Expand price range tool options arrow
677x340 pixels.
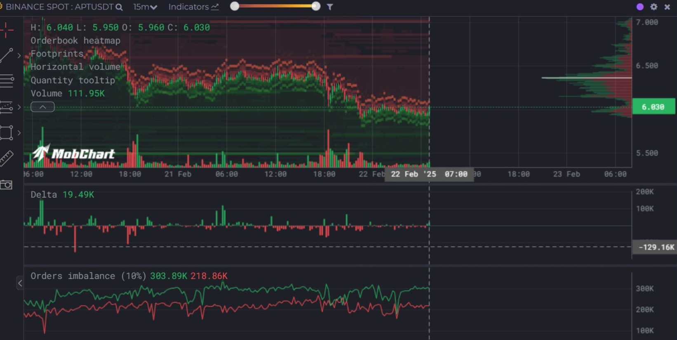coord(19,107)
